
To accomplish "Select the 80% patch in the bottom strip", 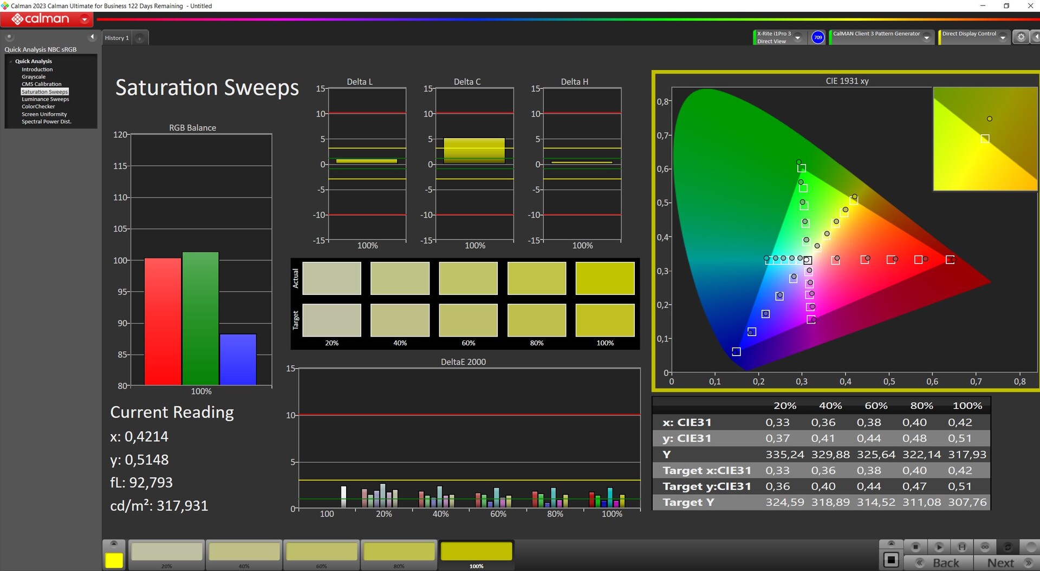I will pyautogui.click(x=399, y=554).
